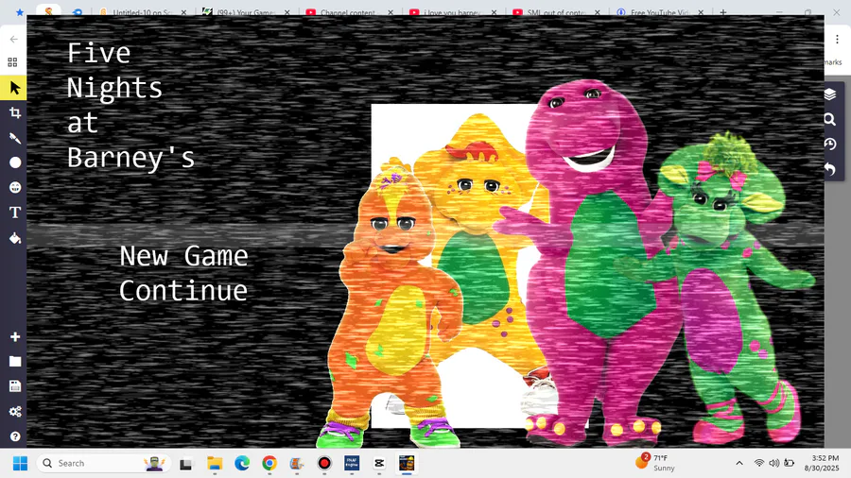Open the arrange grid tool

(x=12, y=62)
